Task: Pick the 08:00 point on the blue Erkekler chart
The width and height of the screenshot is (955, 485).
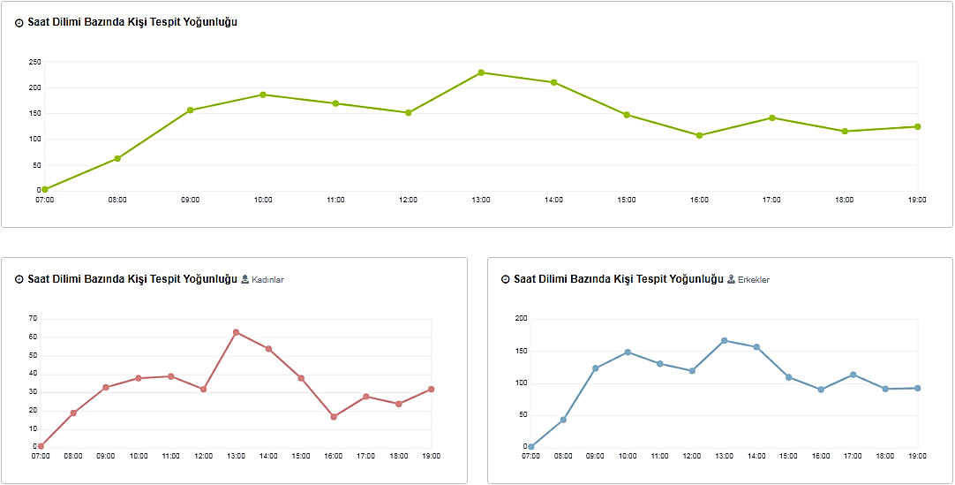Action: tap(563, 420)
